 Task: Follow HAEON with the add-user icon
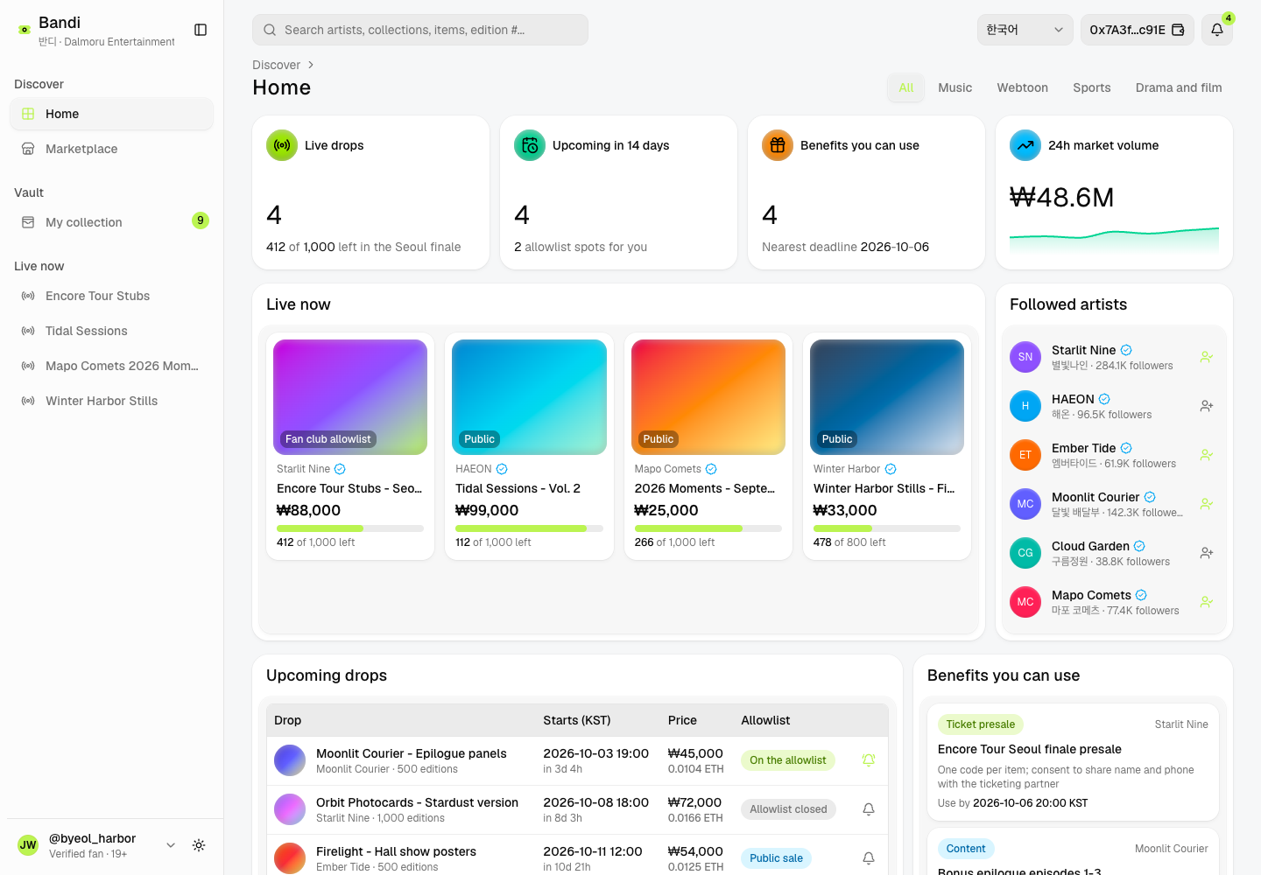[1207, 406]
